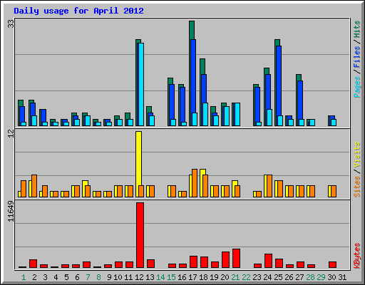Image resolution: width=365 pixels, height=285 pixels.
Task: Click day label "17" on the x-axis
Action: click(x=192, y=277)
